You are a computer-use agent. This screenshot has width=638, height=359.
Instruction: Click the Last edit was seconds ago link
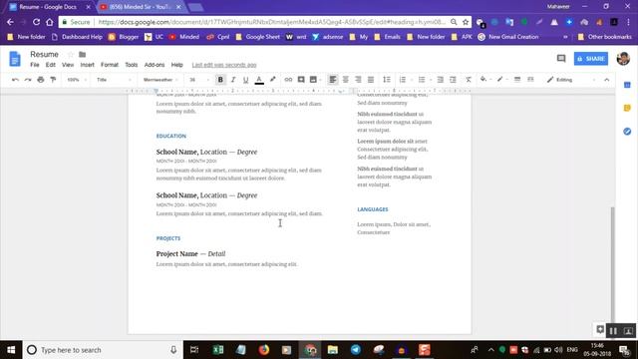tap(224, 65)
